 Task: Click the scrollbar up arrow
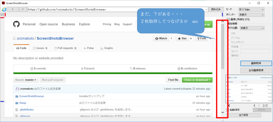[x=223, y=21]
